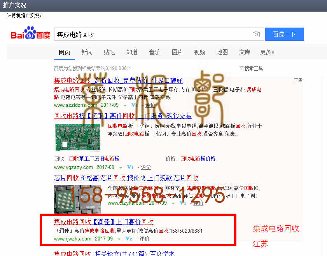
Task: Expand the 更多» menu
Action: point(268,52)
